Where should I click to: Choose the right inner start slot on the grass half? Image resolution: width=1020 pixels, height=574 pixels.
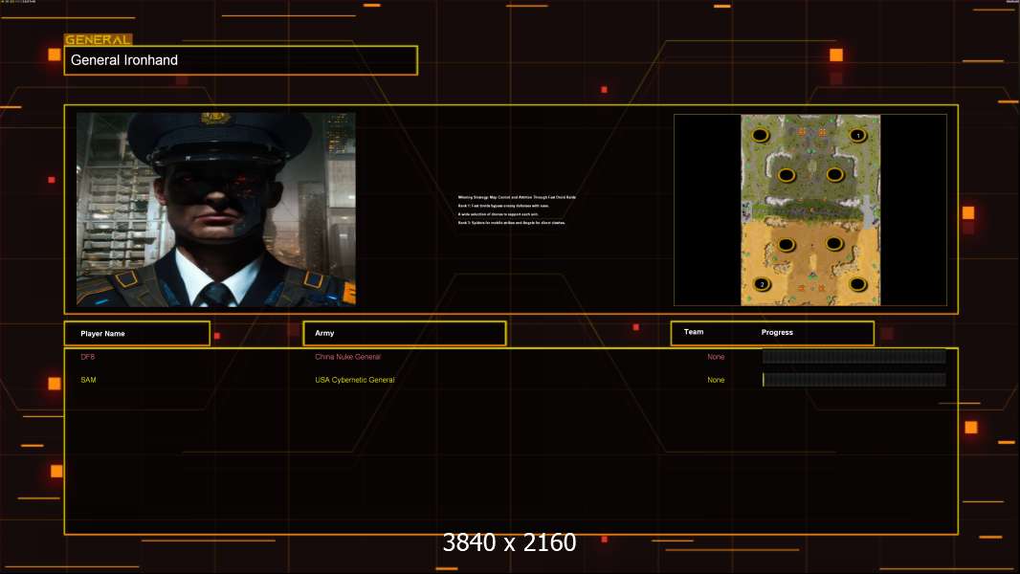834,174
